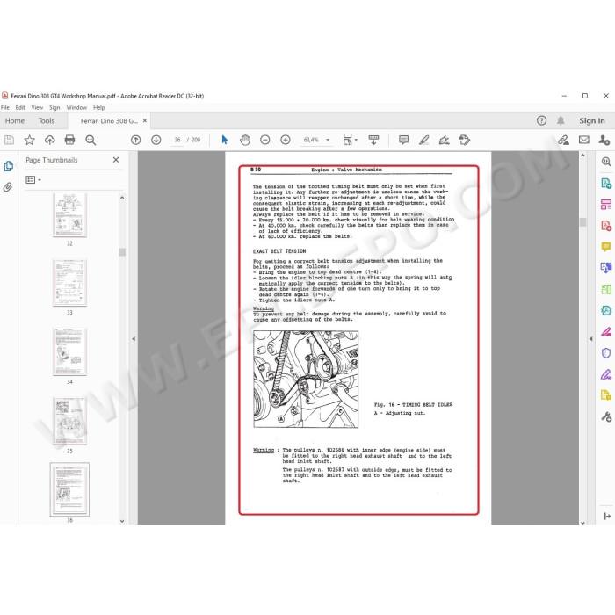The image size is (615, 615).
Task: Open the find text magnifier
Action: (90, 140)
